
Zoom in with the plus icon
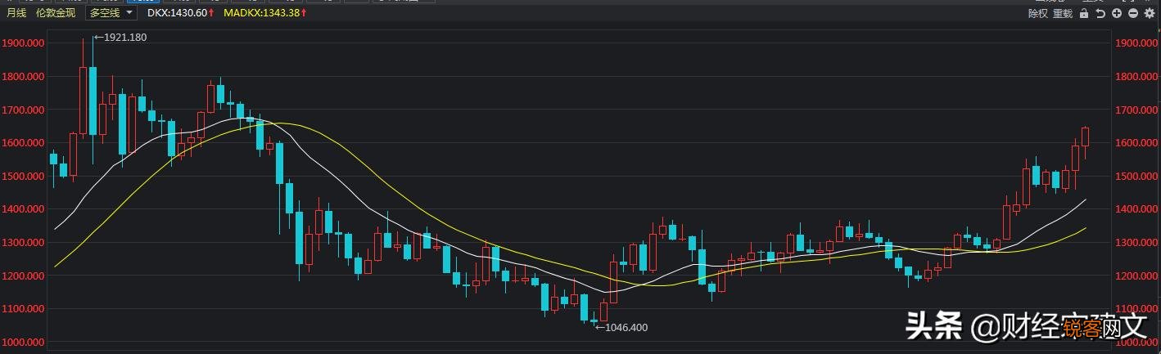click(1117, 13)
